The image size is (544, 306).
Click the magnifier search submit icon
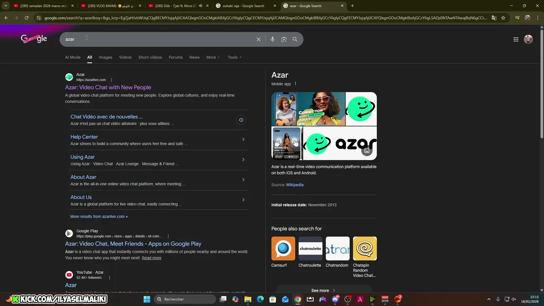pos(295,39)
